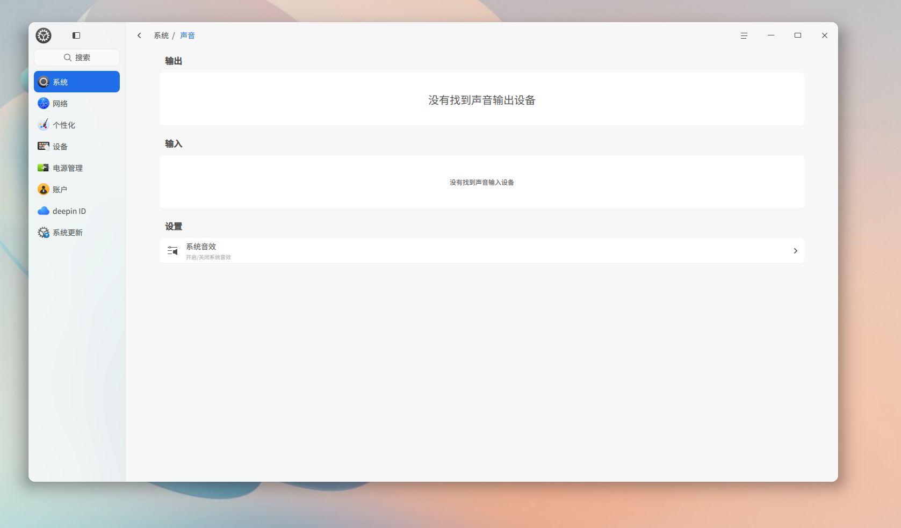Click the deepin ID cloud icon

(44, 211)
